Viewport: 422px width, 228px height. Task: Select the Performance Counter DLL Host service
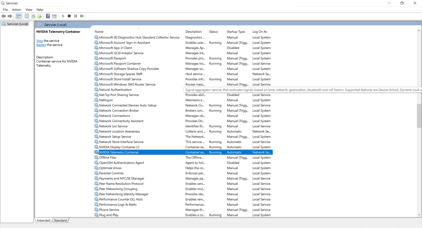183,199
